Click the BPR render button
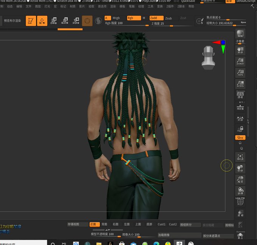The height and width of the screenshot is (245, 257). click(240, 34)
